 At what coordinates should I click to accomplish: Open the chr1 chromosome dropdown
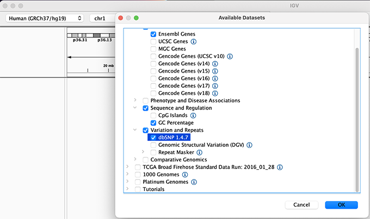103,18
